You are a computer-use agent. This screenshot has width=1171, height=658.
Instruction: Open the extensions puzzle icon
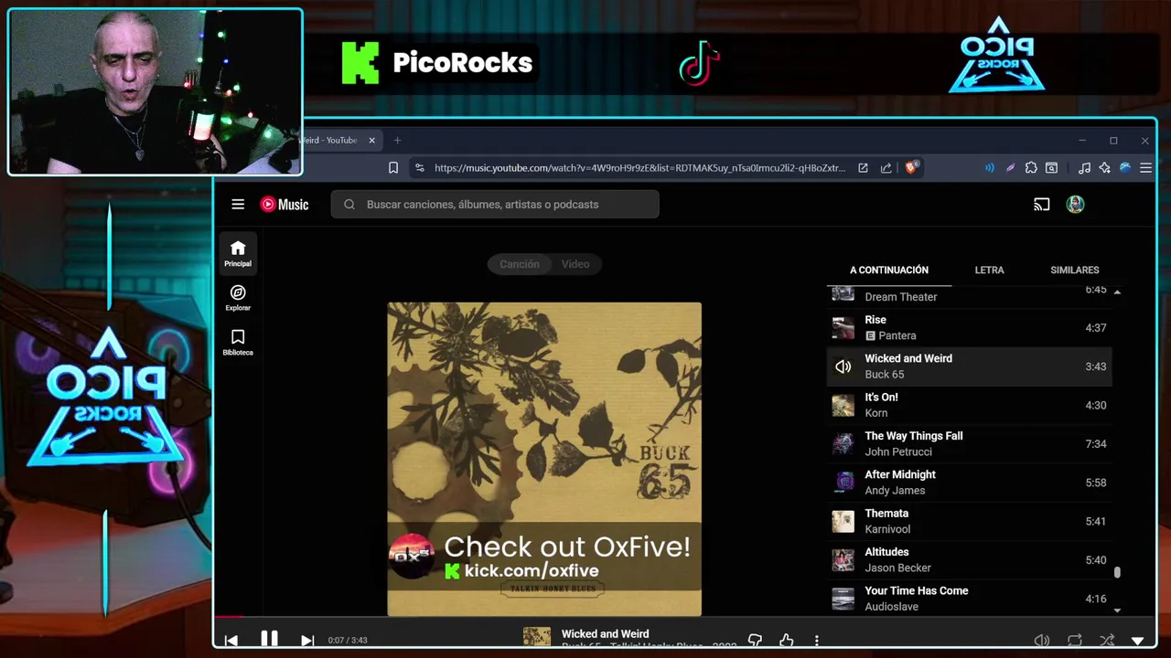click(1031, 168)
